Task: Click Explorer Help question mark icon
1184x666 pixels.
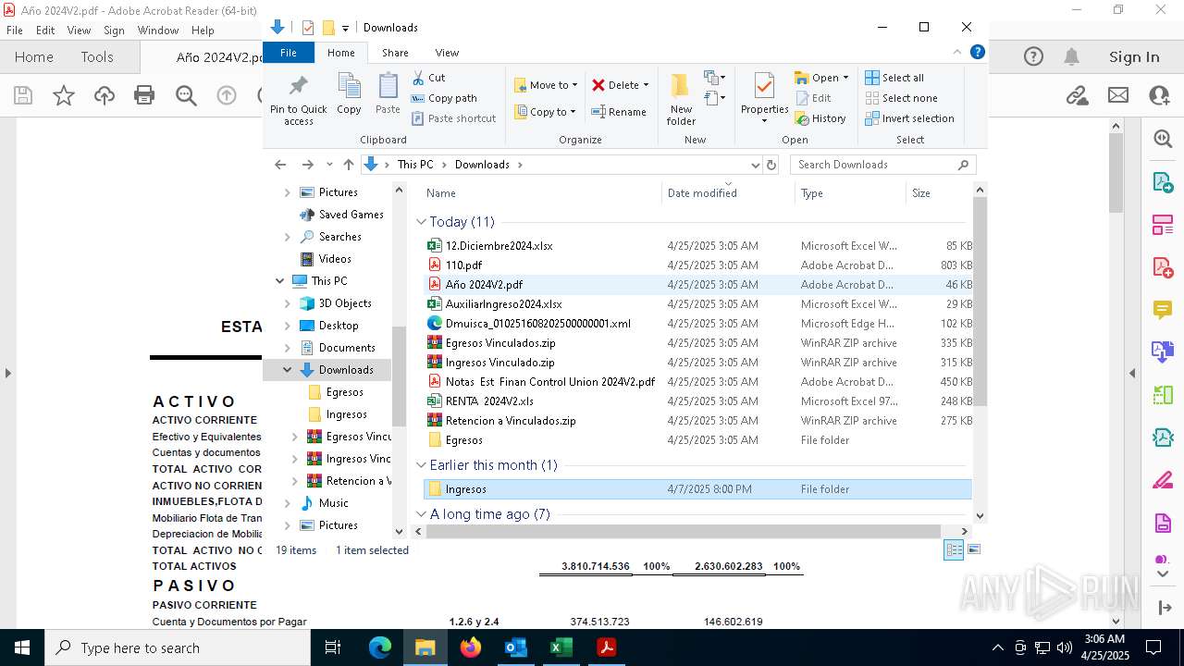Action: pos(977,53)
